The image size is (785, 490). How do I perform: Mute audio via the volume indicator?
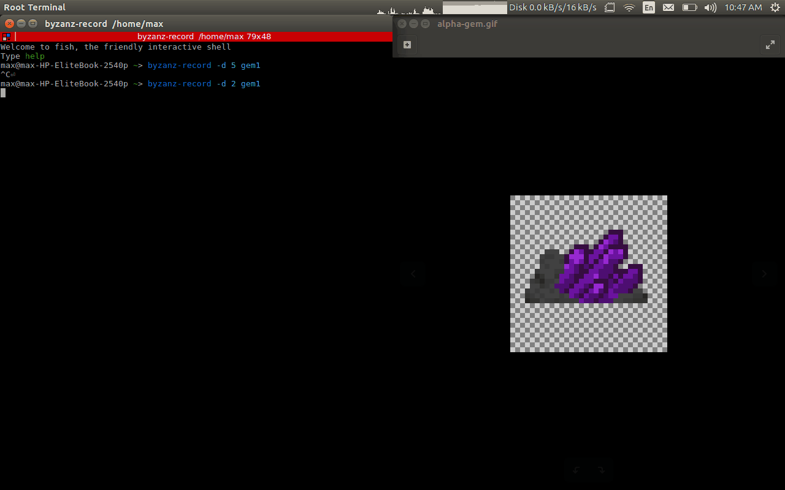pyautogui.click(x=710, y=7)
